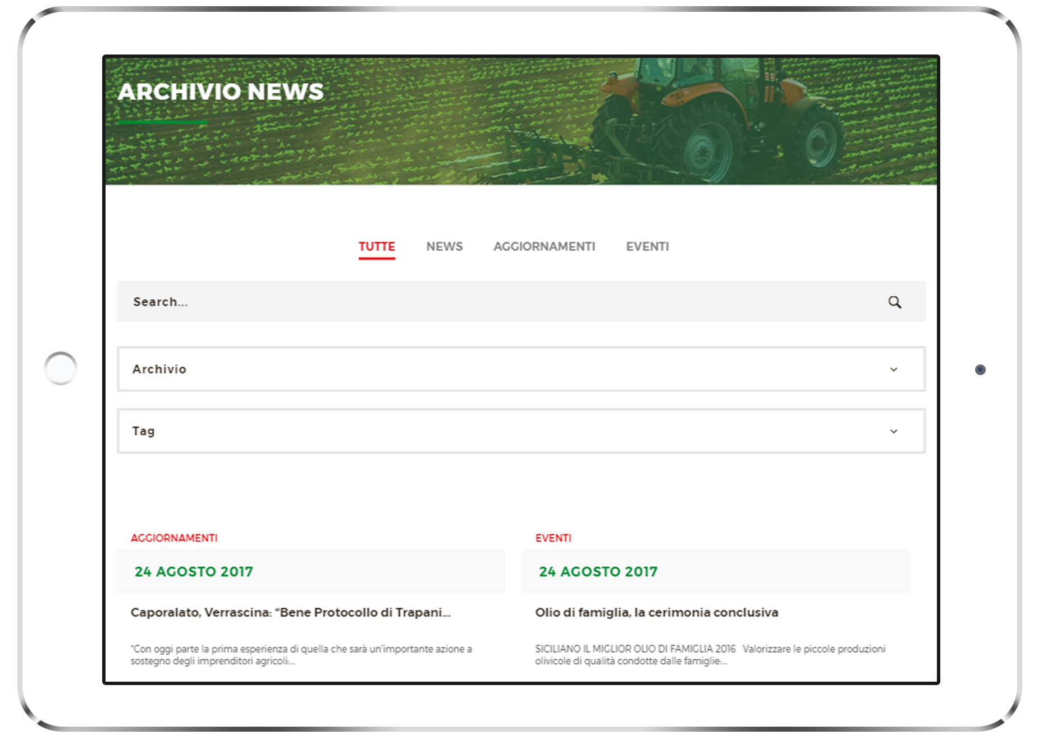Screen dimensions: 1043x739
Task: Click the ARCHIVIO NEWS page heading
Action: (221, 92)
